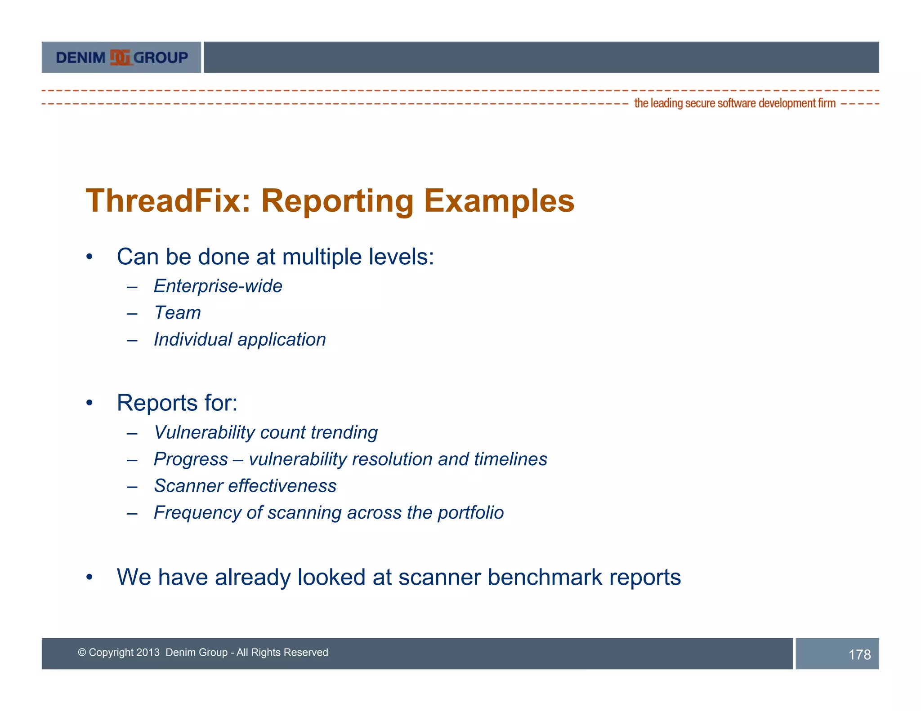This screenshot has width=921, height=711.
Task: Click the first bullet point marker
Action: point(89,258)
